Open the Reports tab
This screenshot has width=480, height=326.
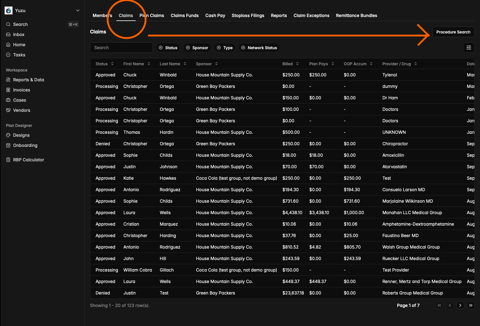click(x=279, y=15)
